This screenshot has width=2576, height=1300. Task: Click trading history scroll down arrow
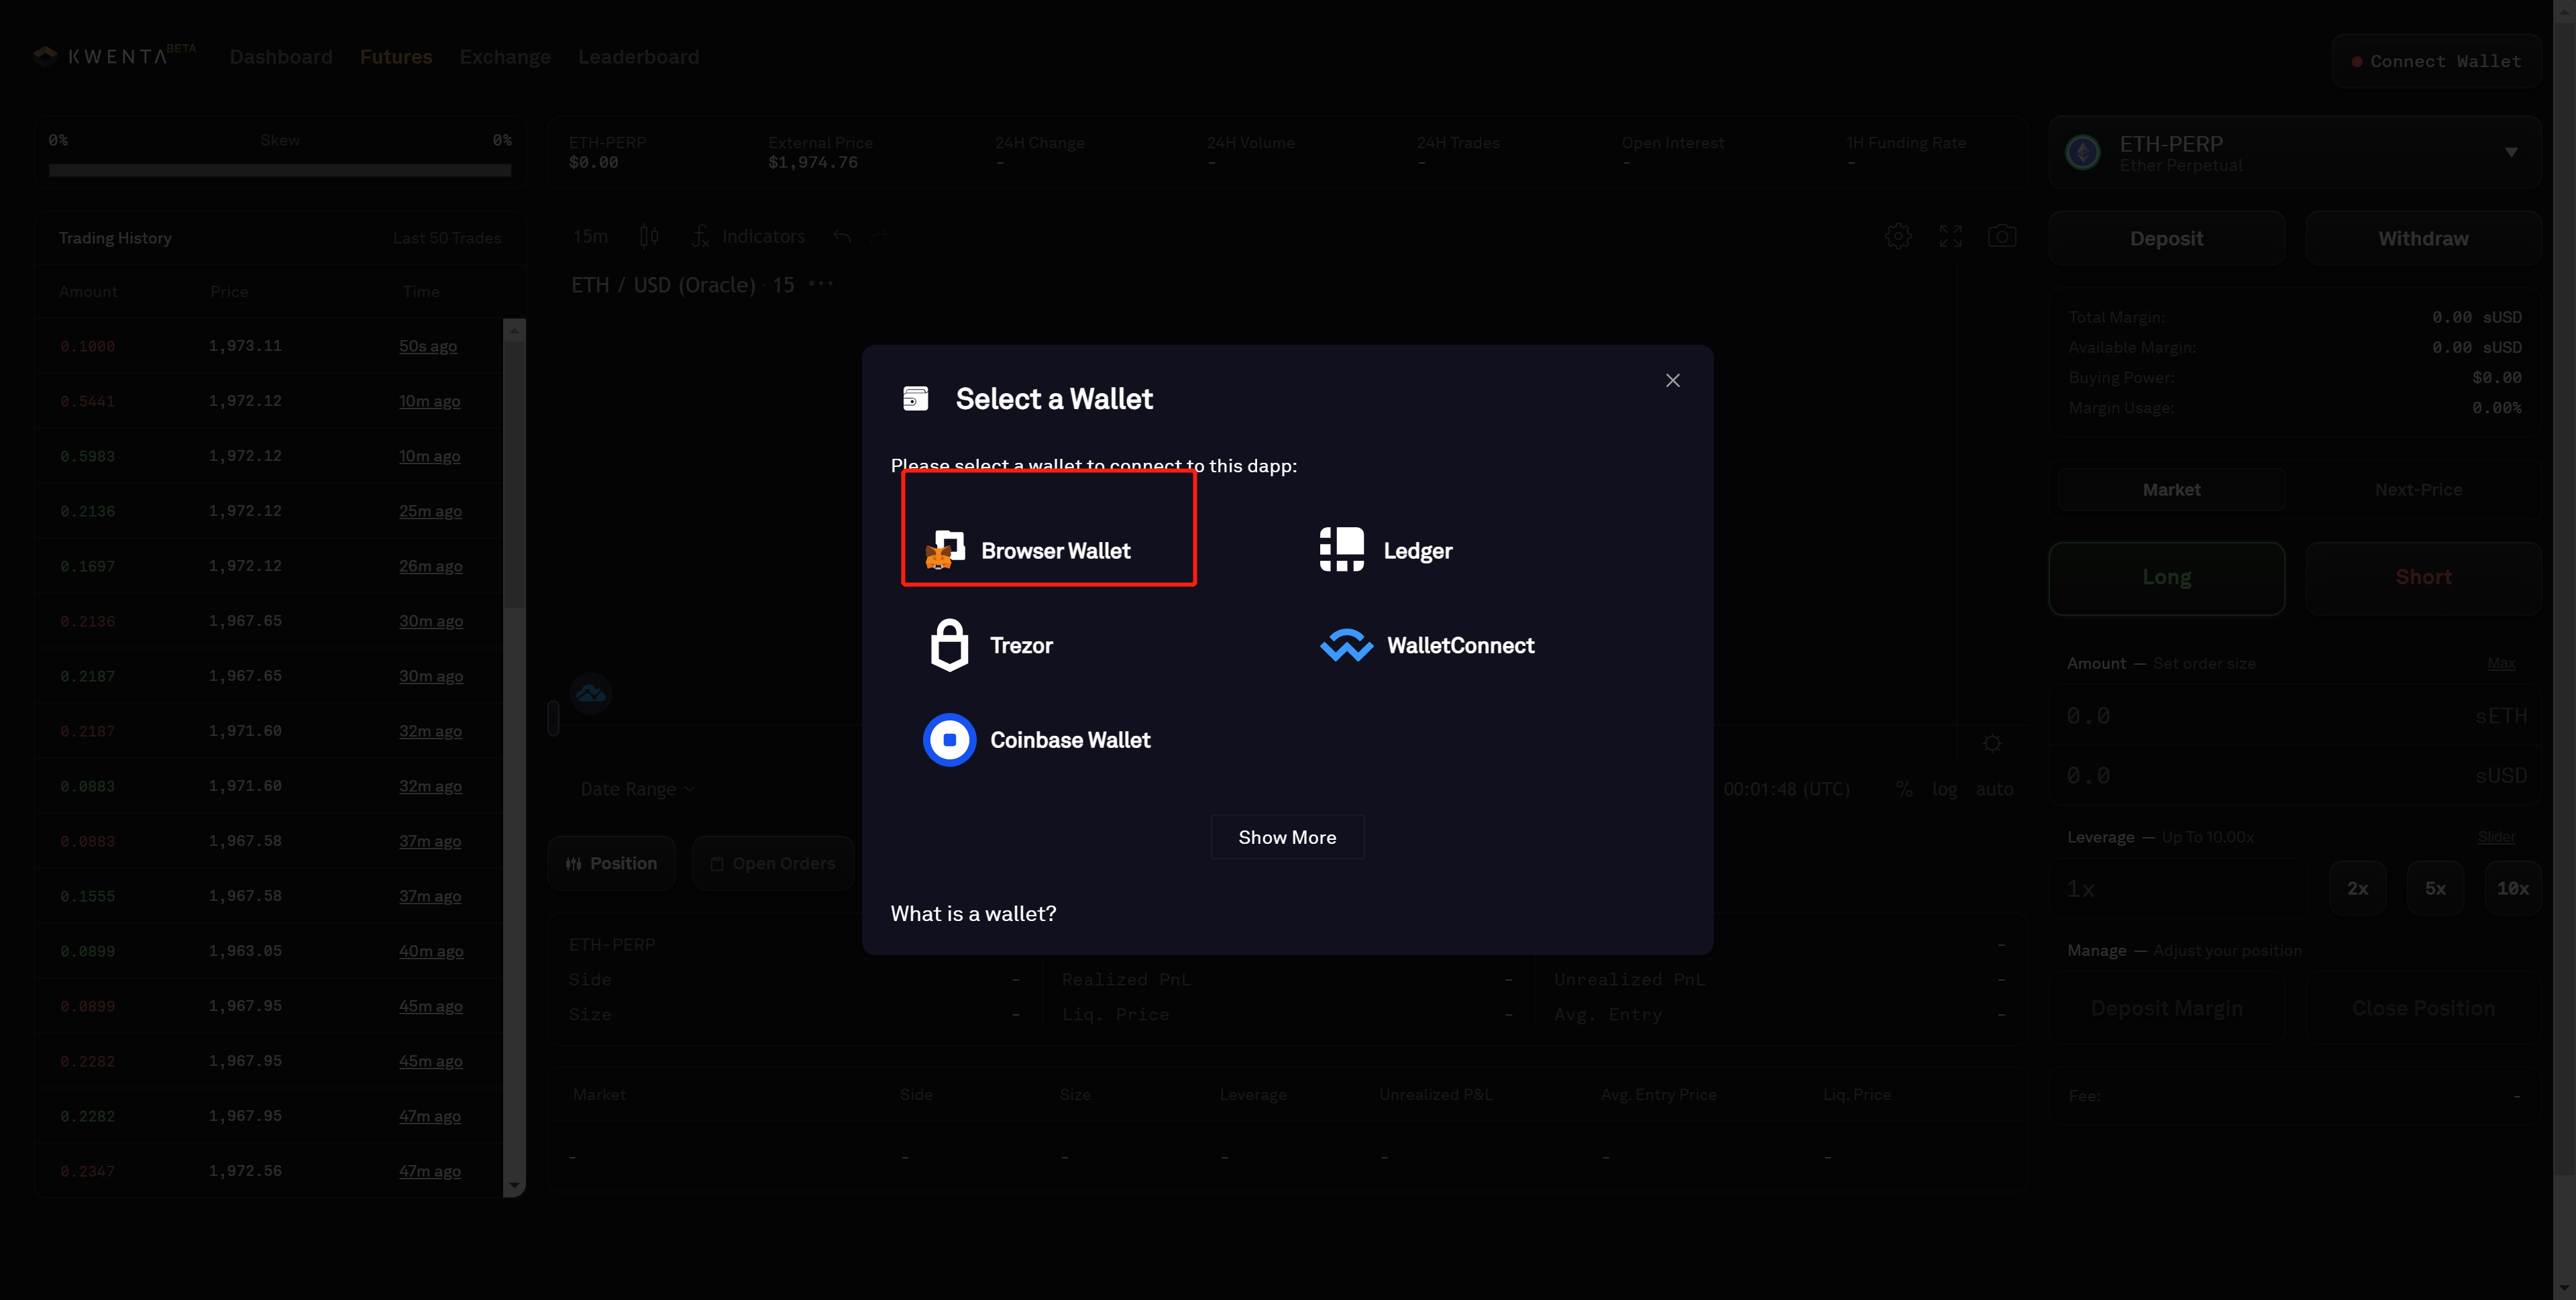click(514, 1185)
